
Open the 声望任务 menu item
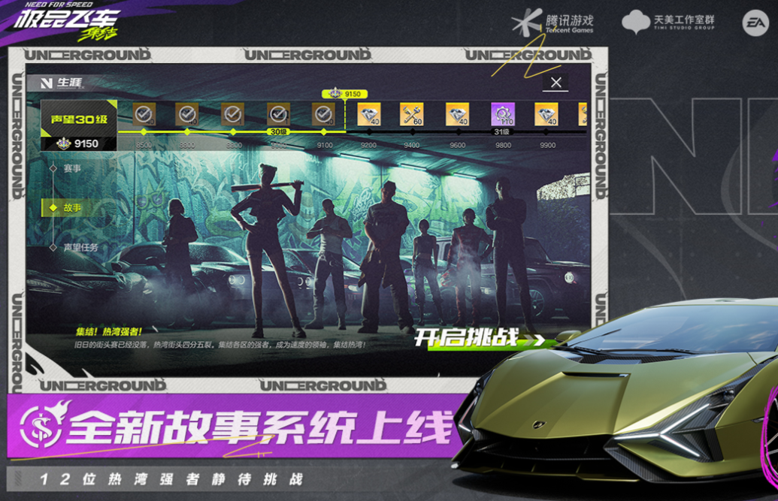(x=80, y=247)
